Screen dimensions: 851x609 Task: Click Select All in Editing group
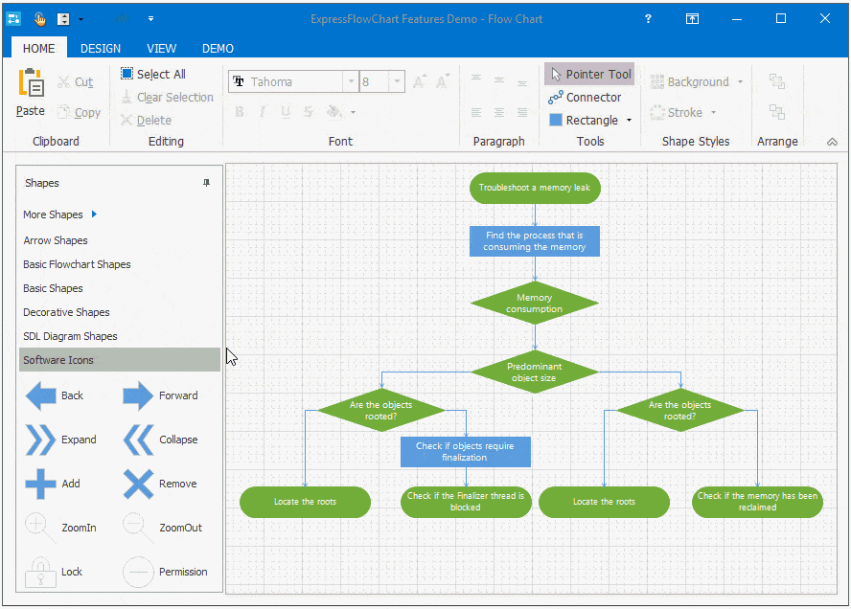point(152,74)
